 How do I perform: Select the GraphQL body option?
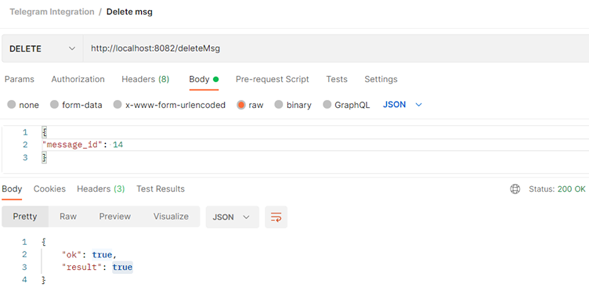[x=327, y=104]
